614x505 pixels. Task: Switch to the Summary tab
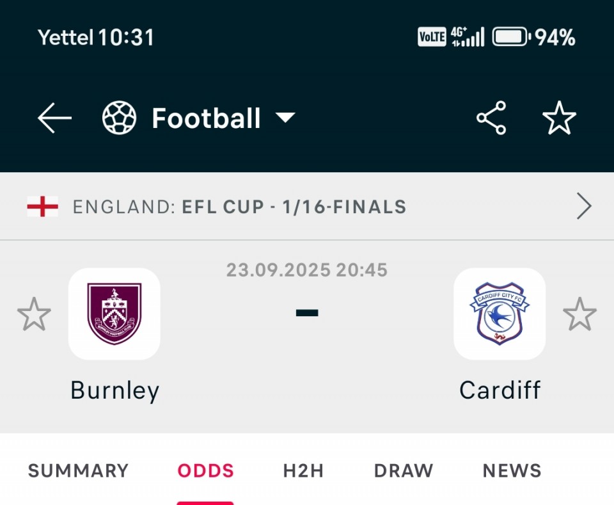[78, 471]
